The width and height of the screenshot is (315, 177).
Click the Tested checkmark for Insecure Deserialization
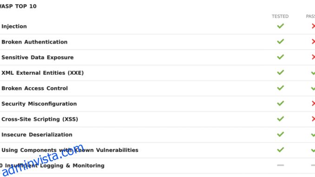coord(281,134)
